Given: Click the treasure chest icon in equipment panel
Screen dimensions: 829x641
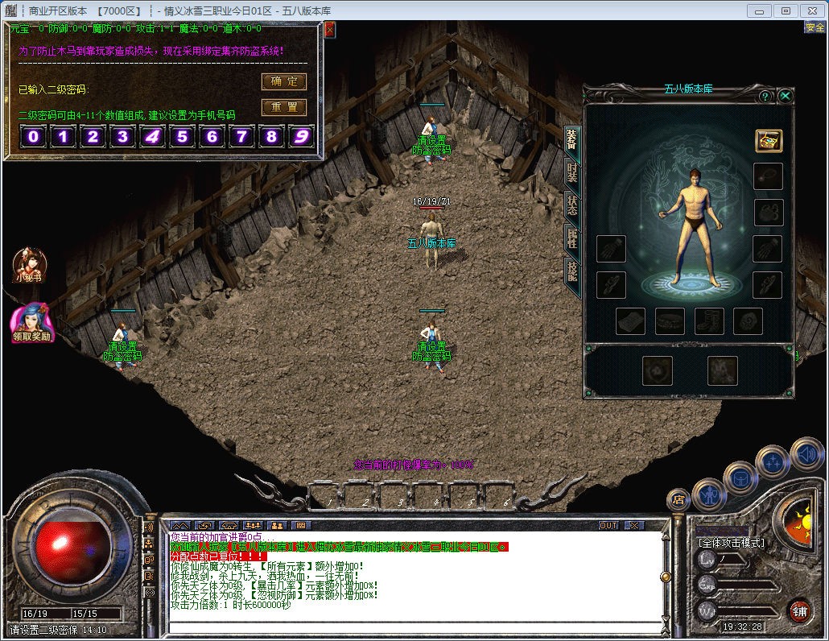Looking at the screenshot, I should pyautogui.click(x=768, y=141).
